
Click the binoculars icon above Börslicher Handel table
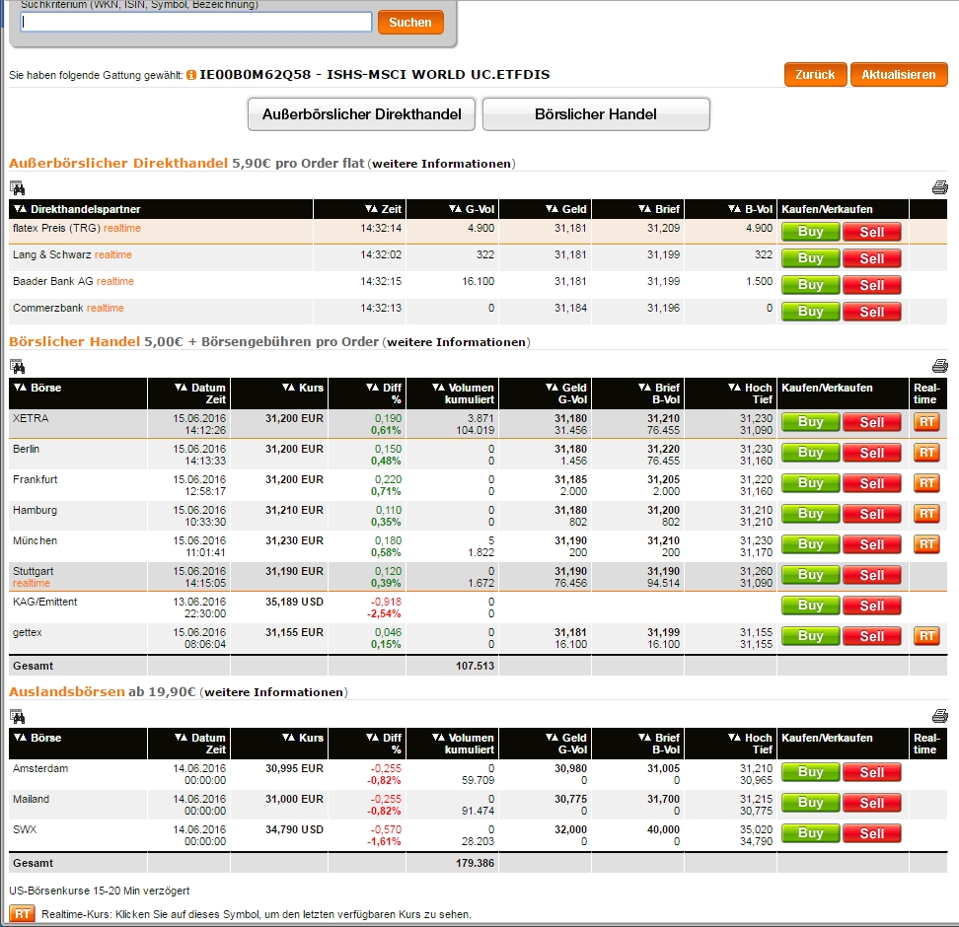pos(17,367)
